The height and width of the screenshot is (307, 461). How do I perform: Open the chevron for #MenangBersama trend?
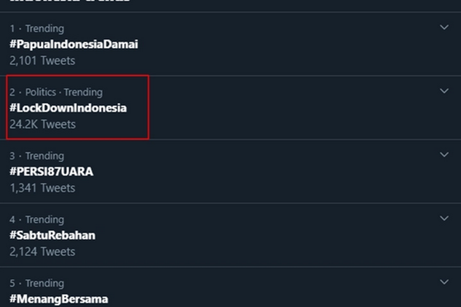(444, 282)
